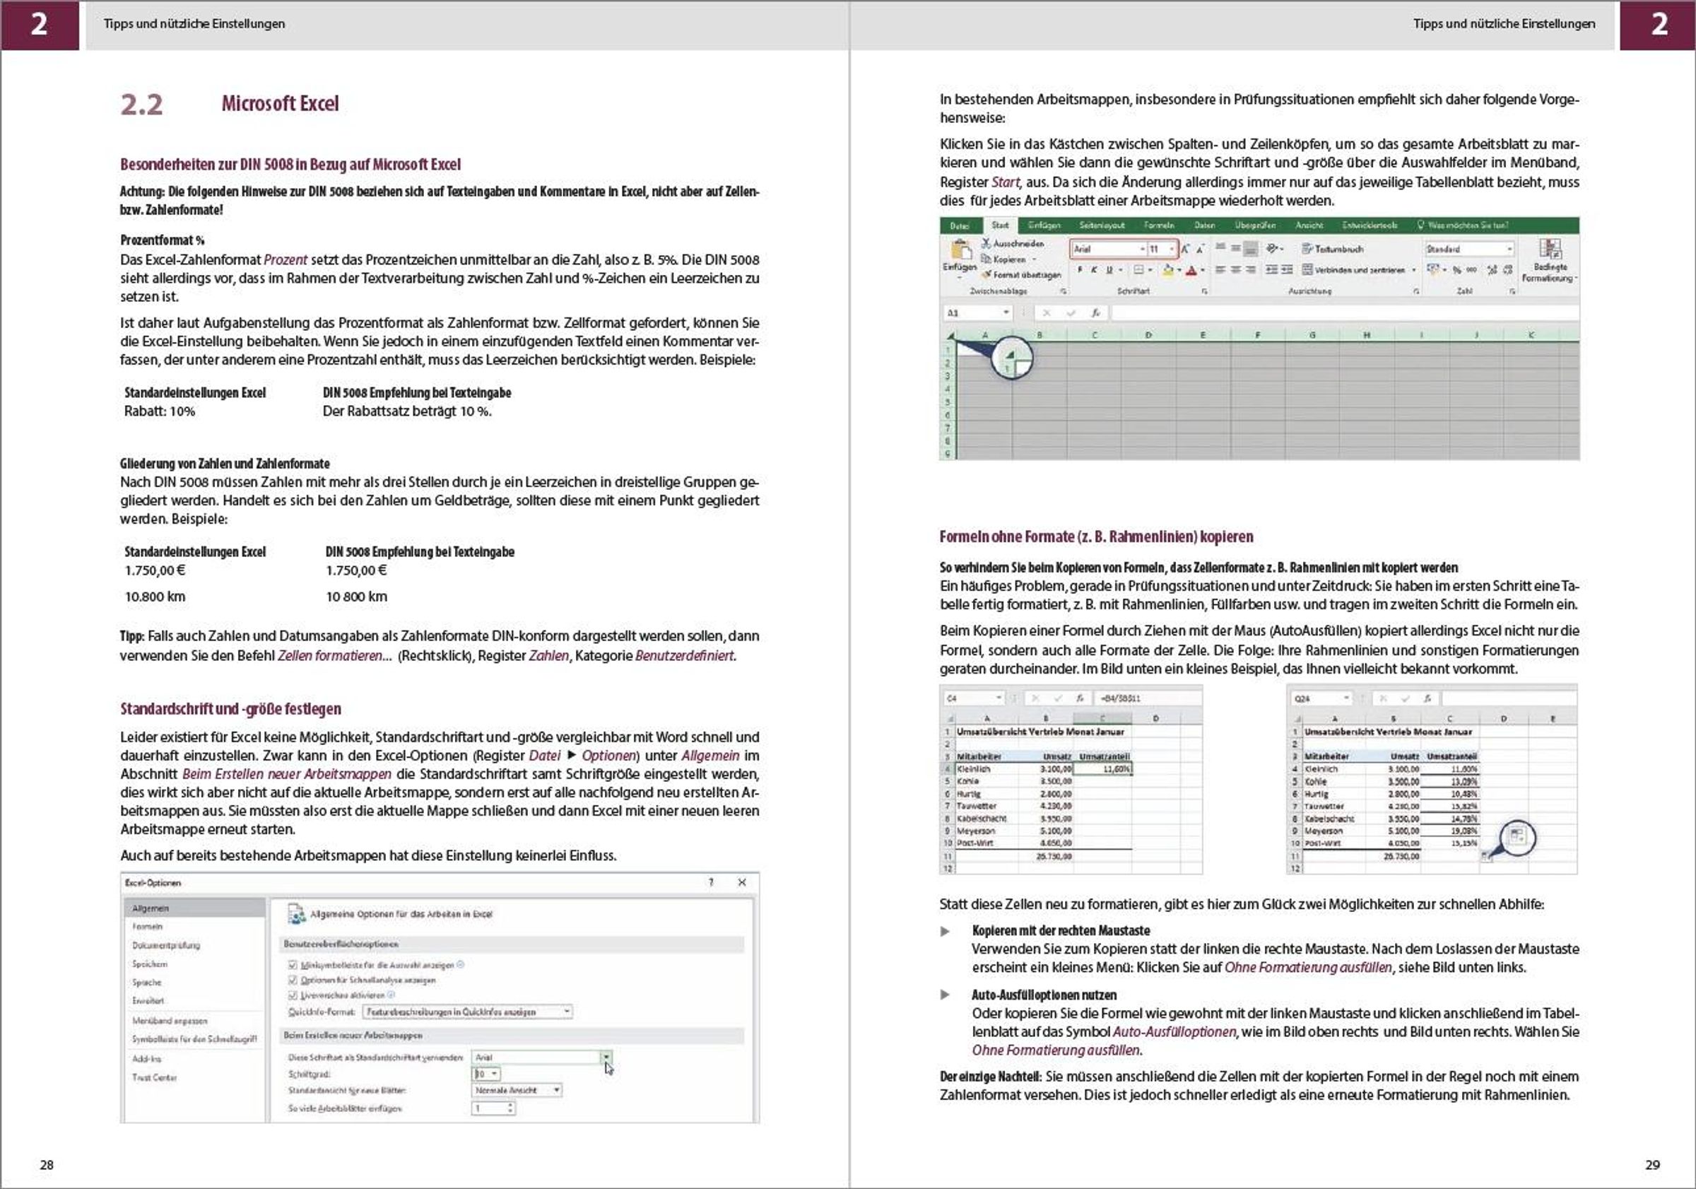
Task: Toggle Minisymbolleiste für die Auswahl anzeigen checkbox
Action: 293,965
